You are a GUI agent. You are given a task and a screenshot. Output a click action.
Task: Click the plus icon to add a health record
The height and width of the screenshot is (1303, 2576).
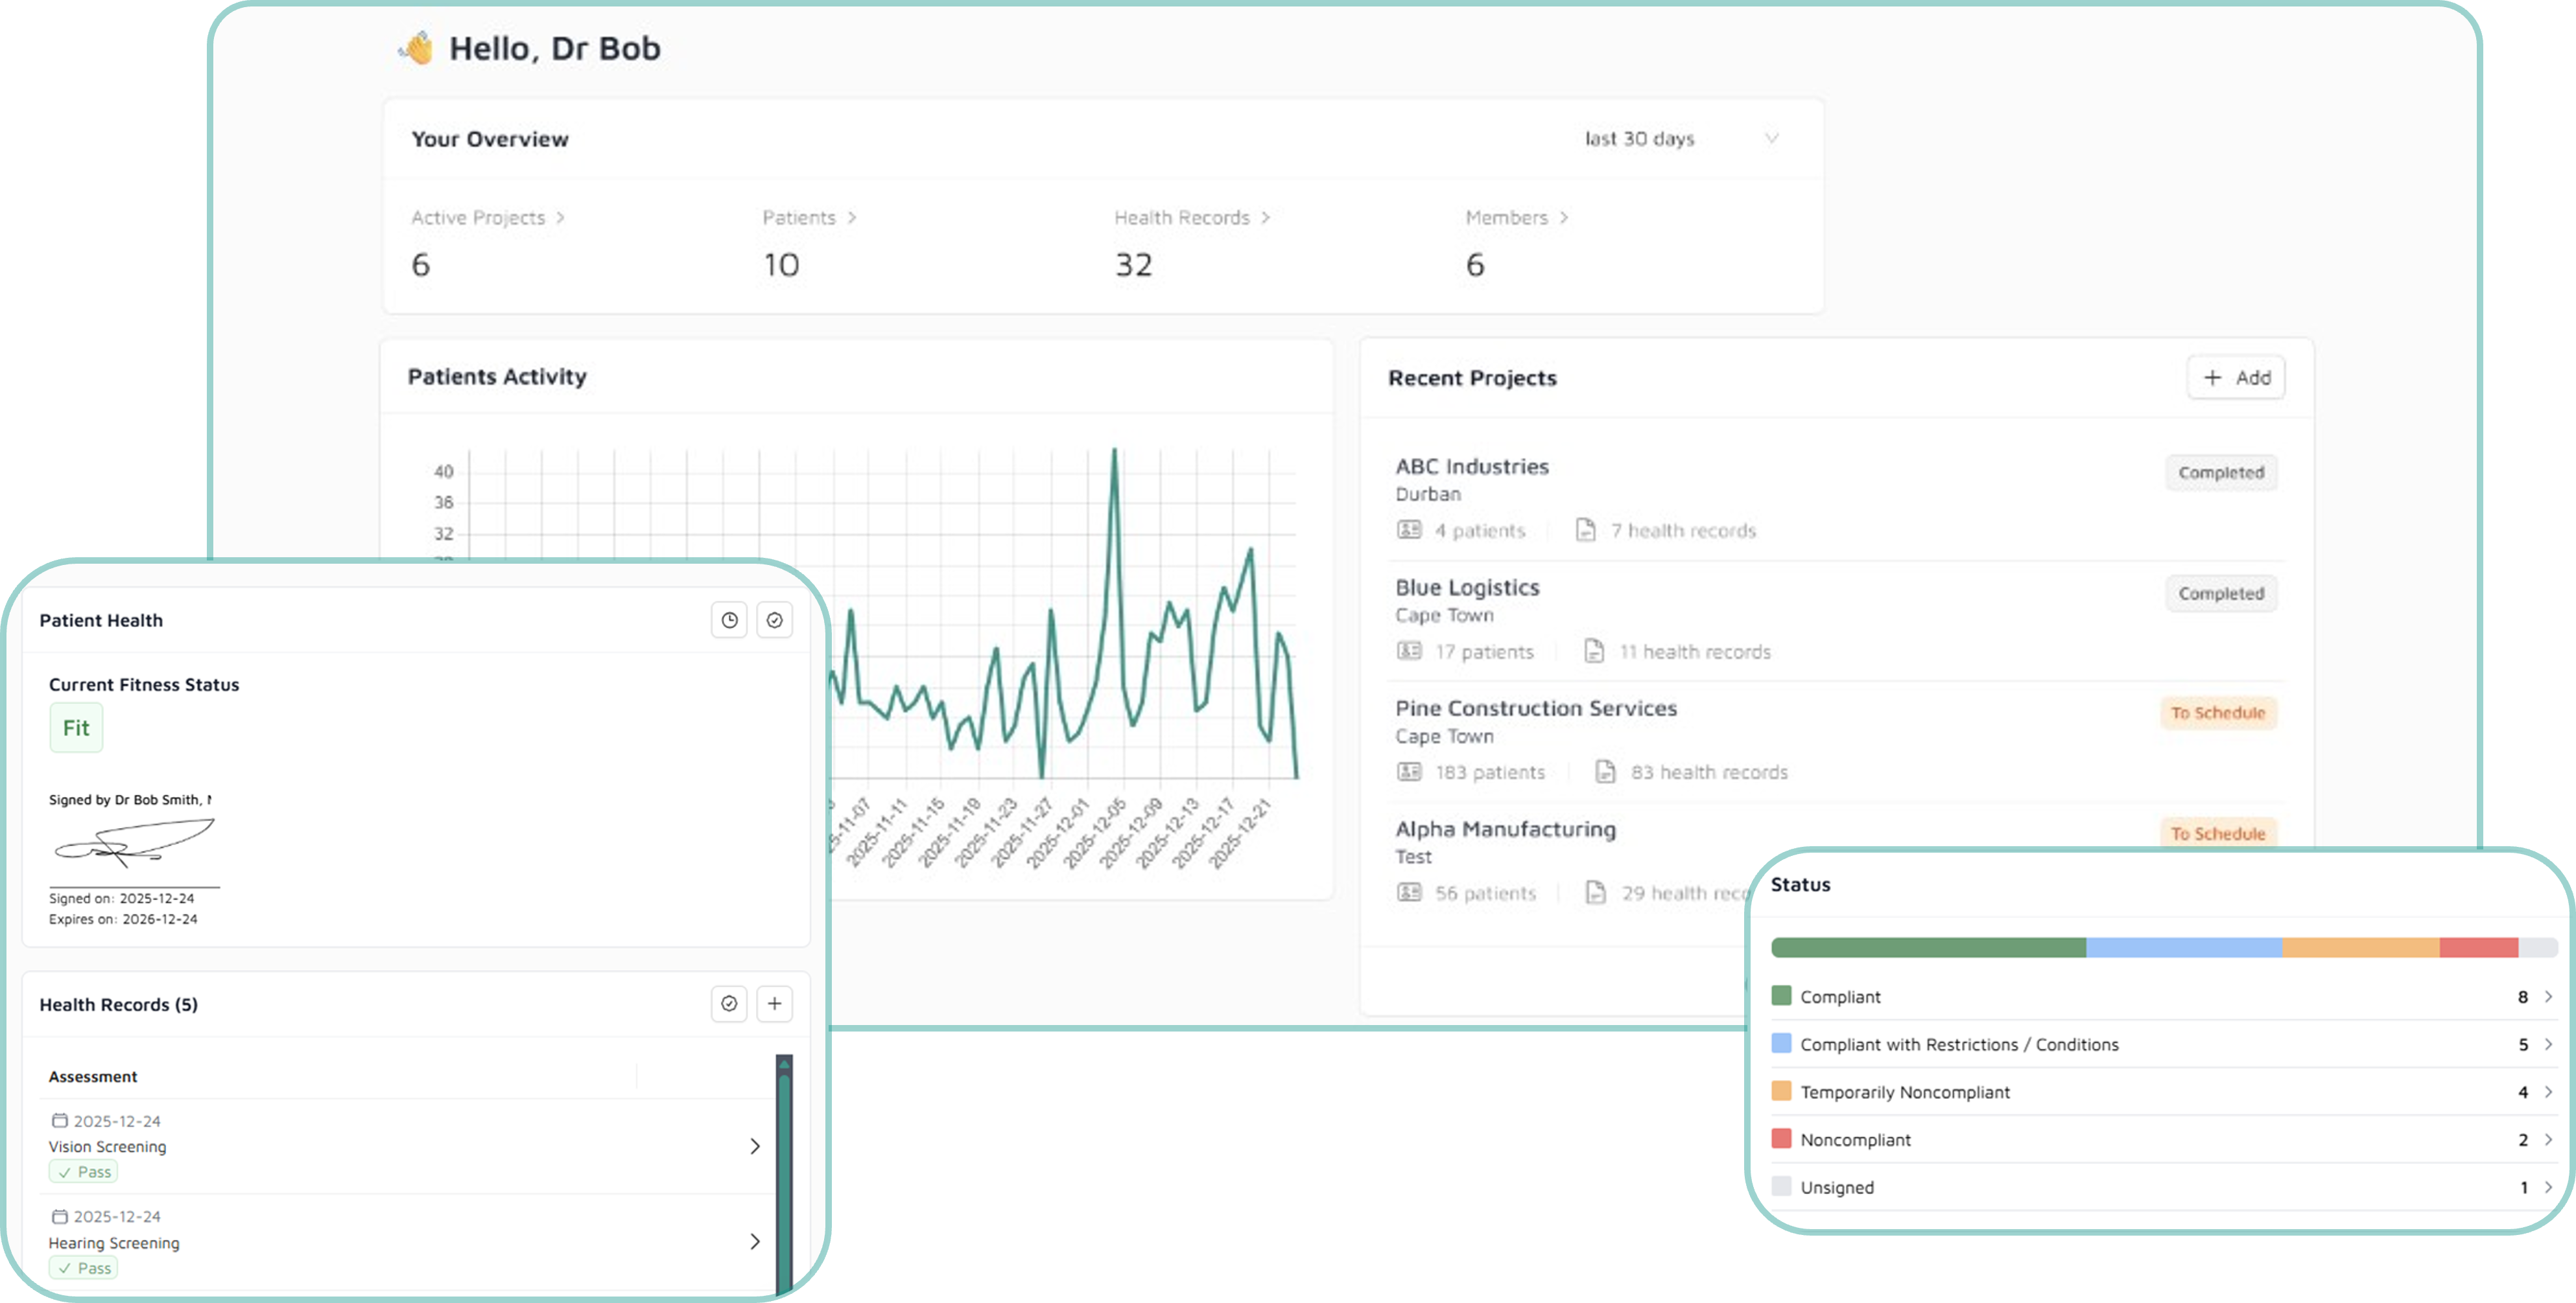point(775,1003)
